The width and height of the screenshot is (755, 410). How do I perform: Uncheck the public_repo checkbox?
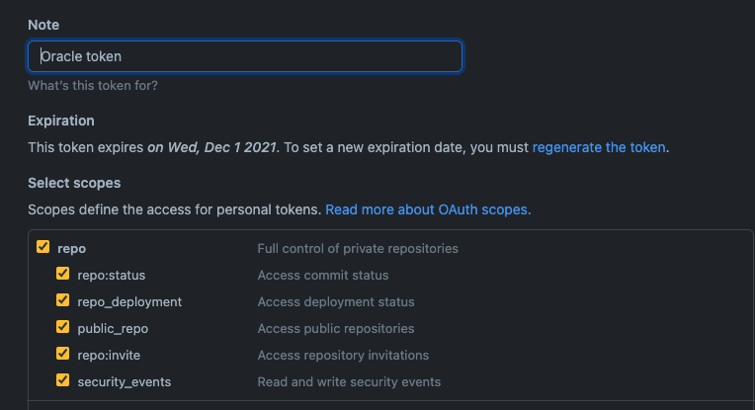click(63, 328)
